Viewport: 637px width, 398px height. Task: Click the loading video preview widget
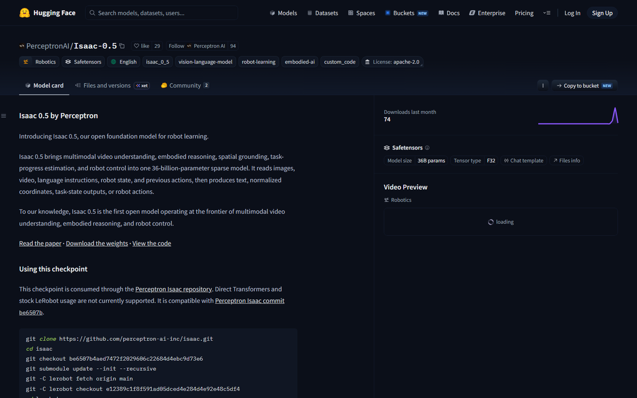[501, 222]
